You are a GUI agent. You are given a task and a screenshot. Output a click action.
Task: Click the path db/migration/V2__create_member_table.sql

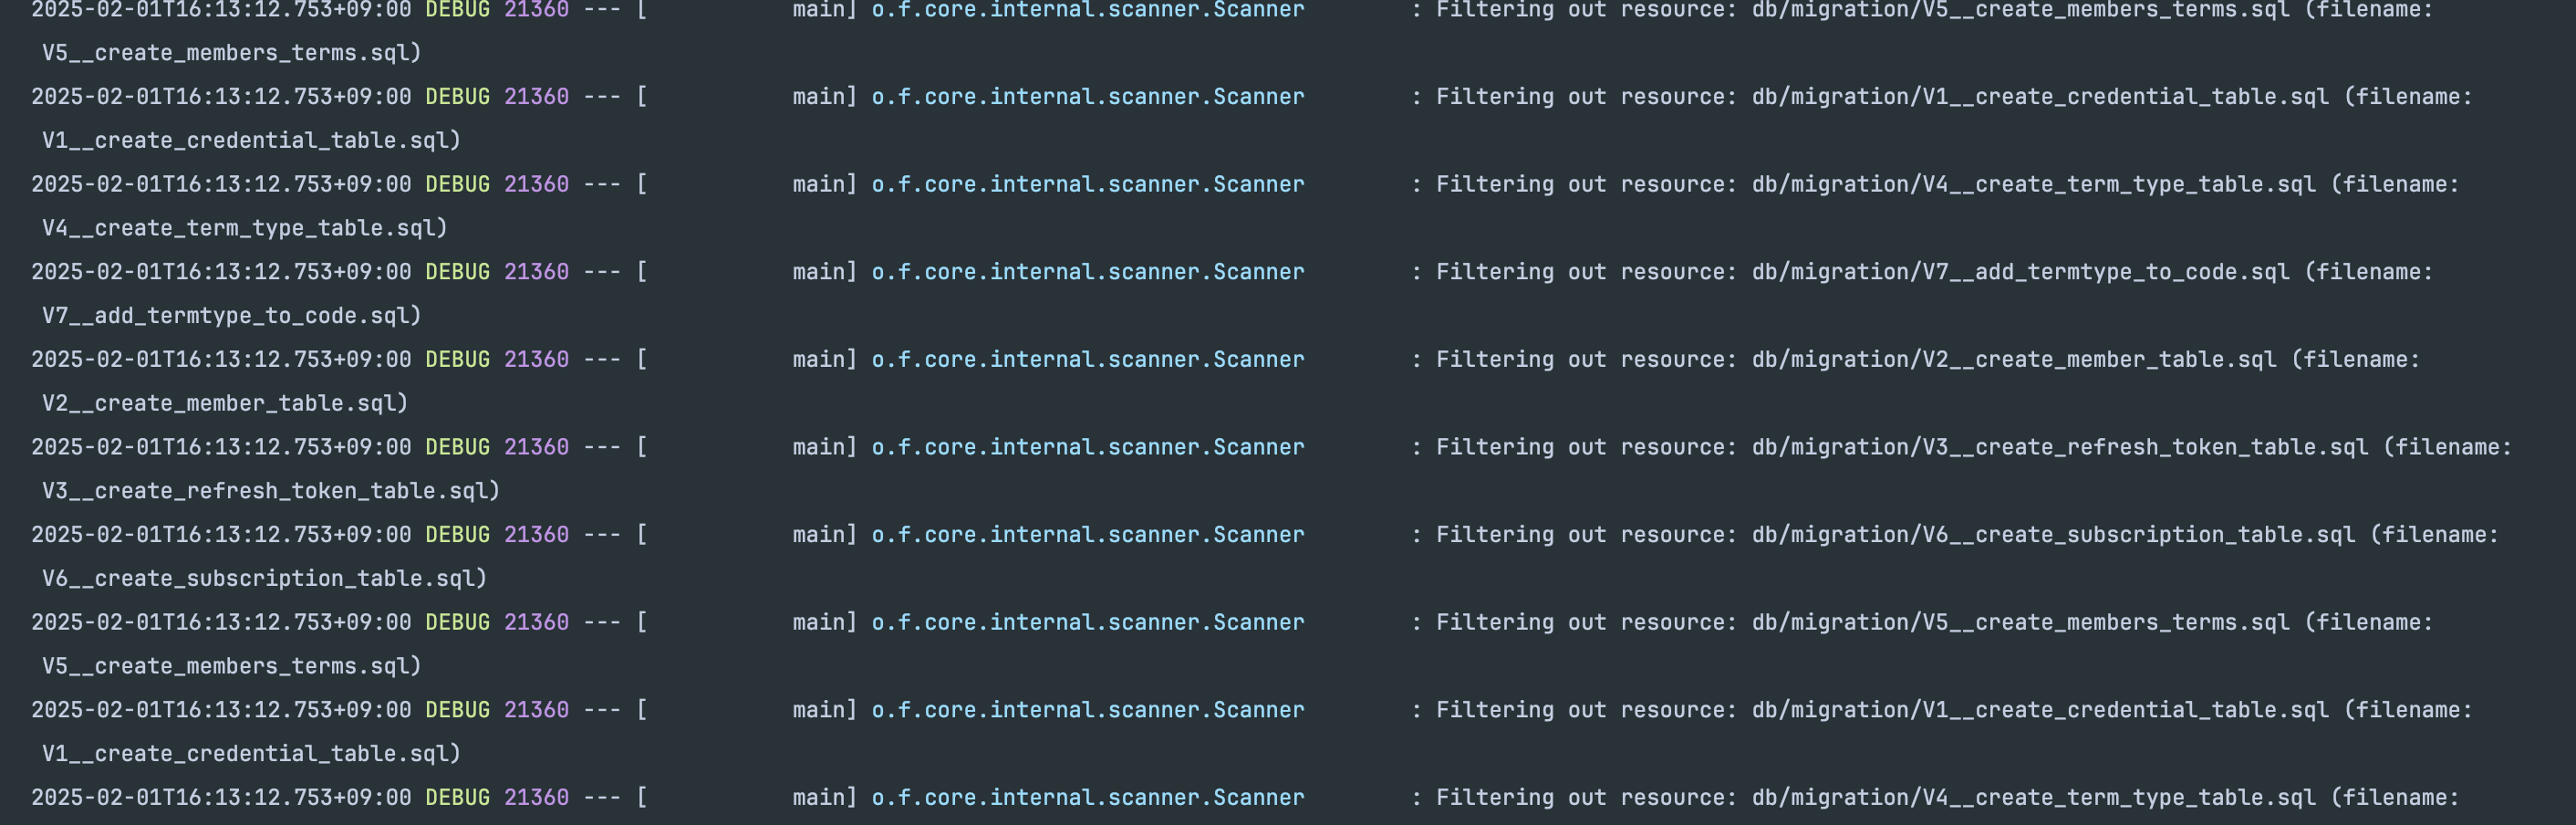[x=2014, y=360]
